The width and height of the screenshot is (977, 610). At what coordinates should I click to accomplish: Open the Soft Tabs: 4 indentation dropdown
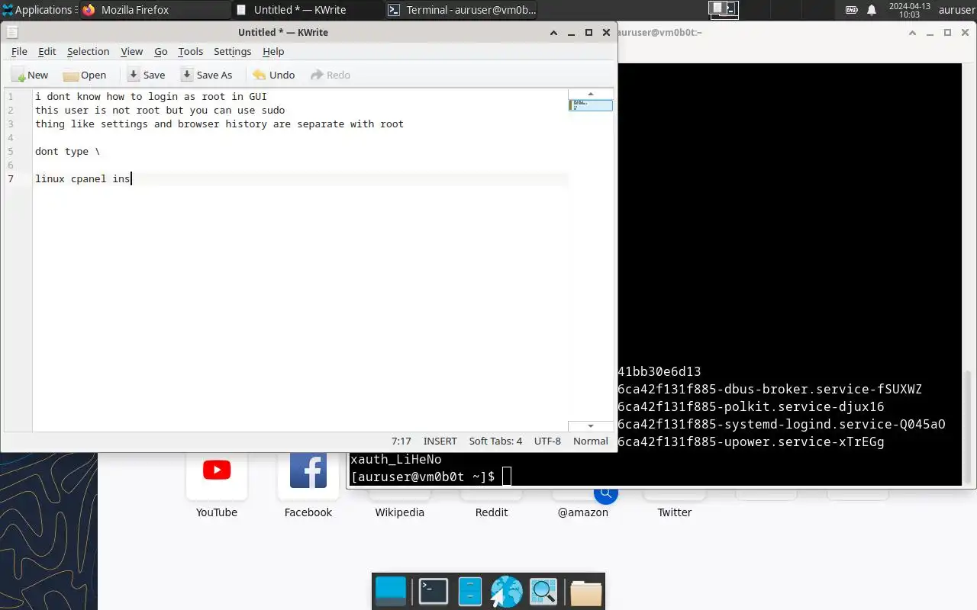point(495,441)
